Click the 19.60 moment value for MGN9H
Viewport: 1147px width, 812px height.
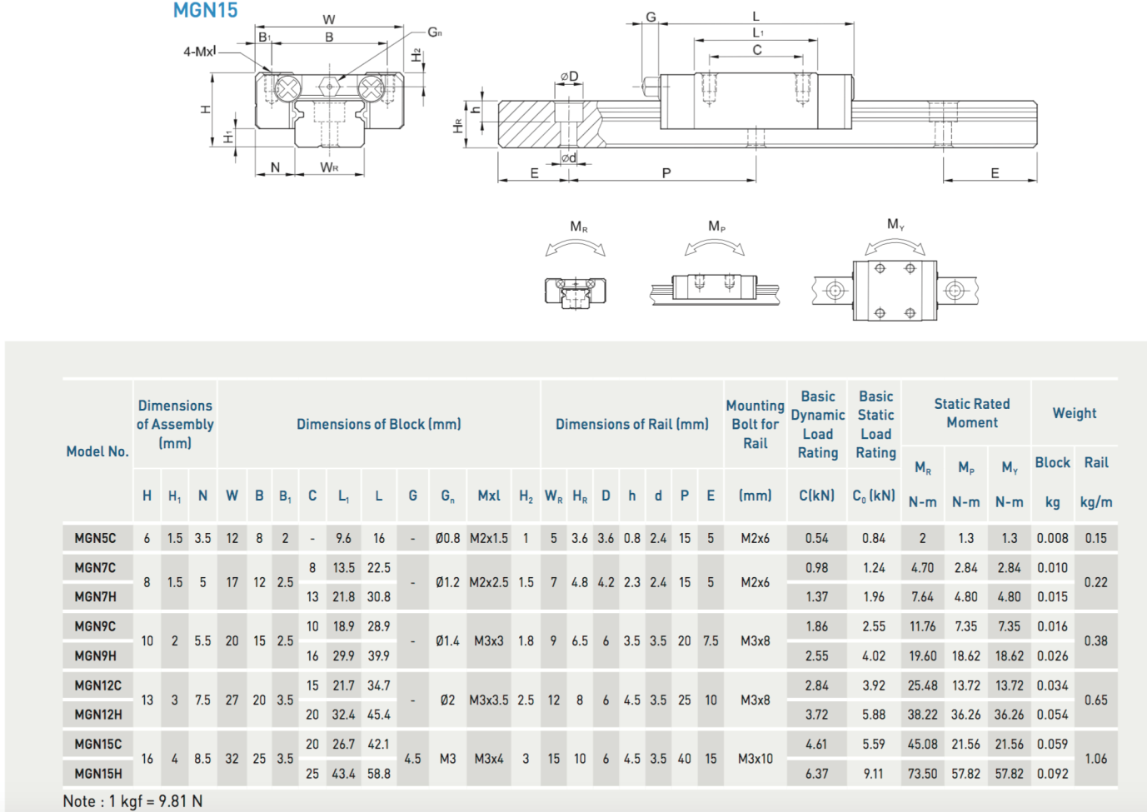[923, 656]
